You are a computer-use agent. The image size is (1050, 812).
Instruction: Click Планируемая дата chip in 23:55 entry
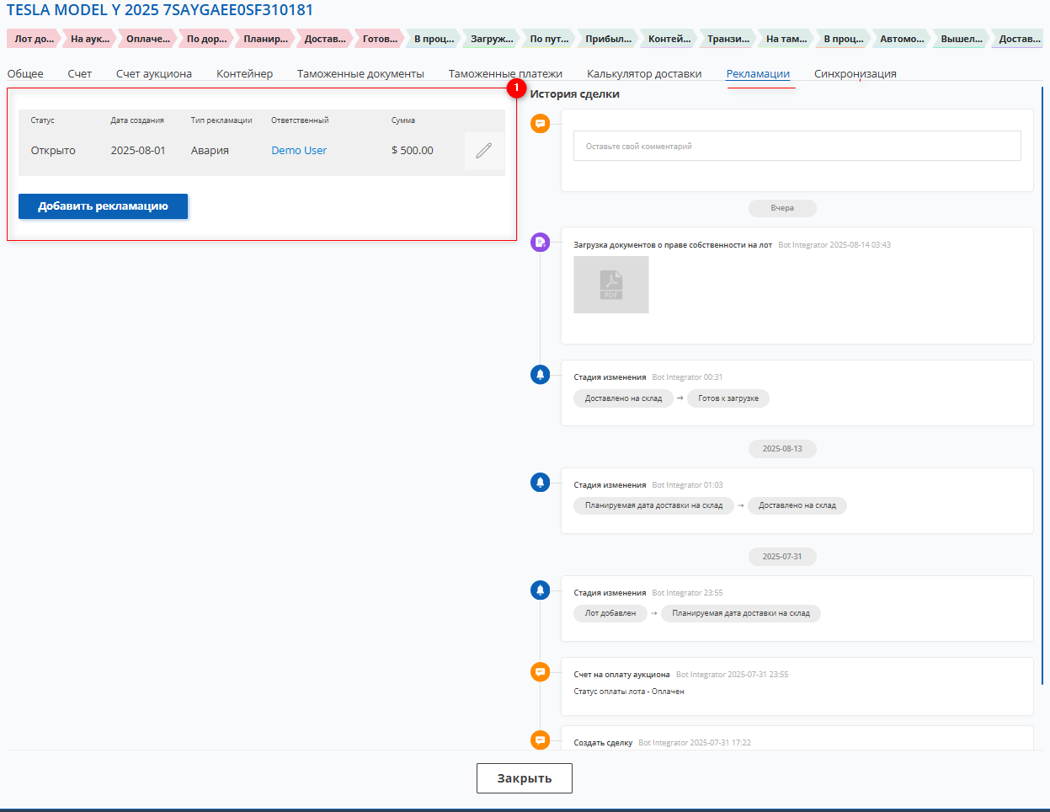[741, 613]
